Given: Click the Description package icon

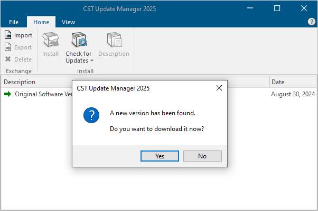Looking at the screenshot, I should (114, 39).
